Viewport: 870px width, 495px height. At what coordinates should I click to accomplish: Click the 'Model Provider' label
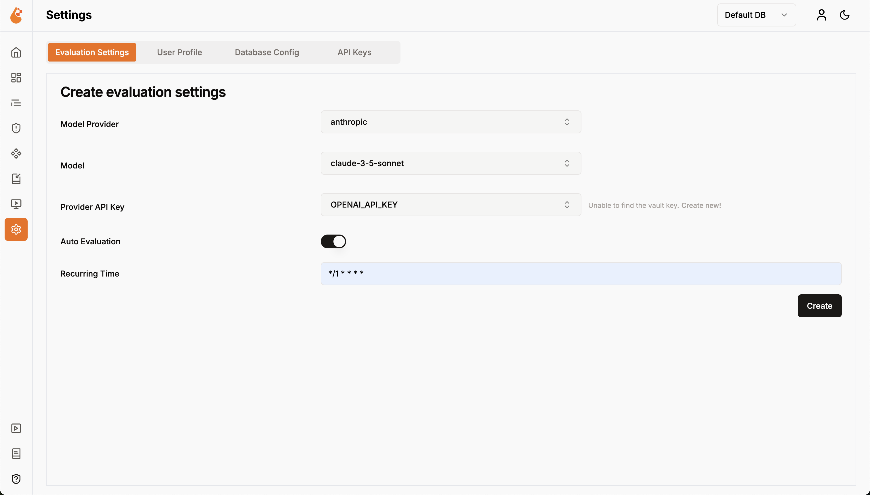click(89, 124)
